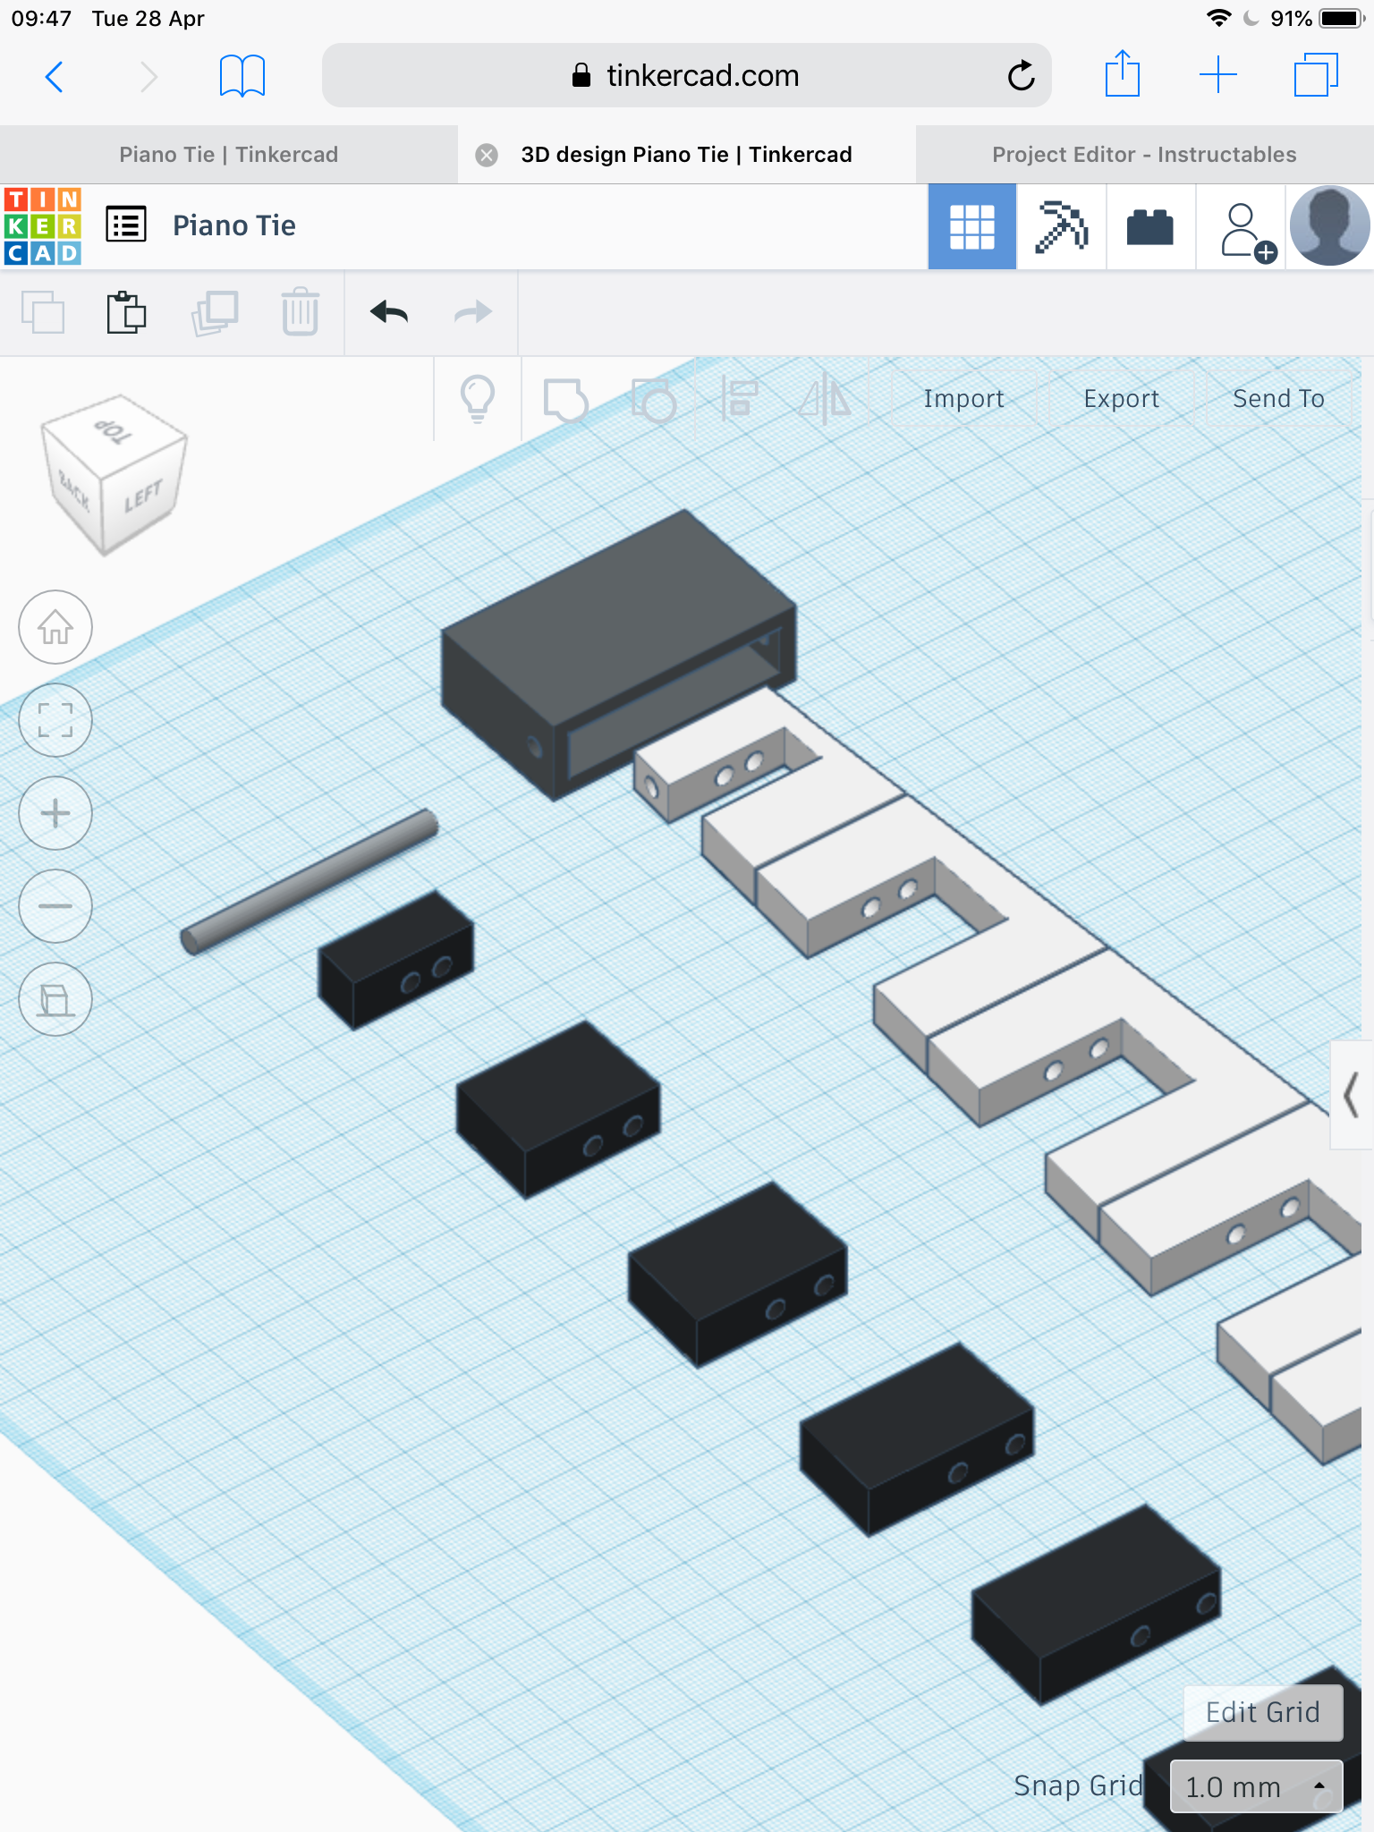Click the view cube TOP face
This screenshot has width=1374, height=1832.
click(x=114, y=431)
